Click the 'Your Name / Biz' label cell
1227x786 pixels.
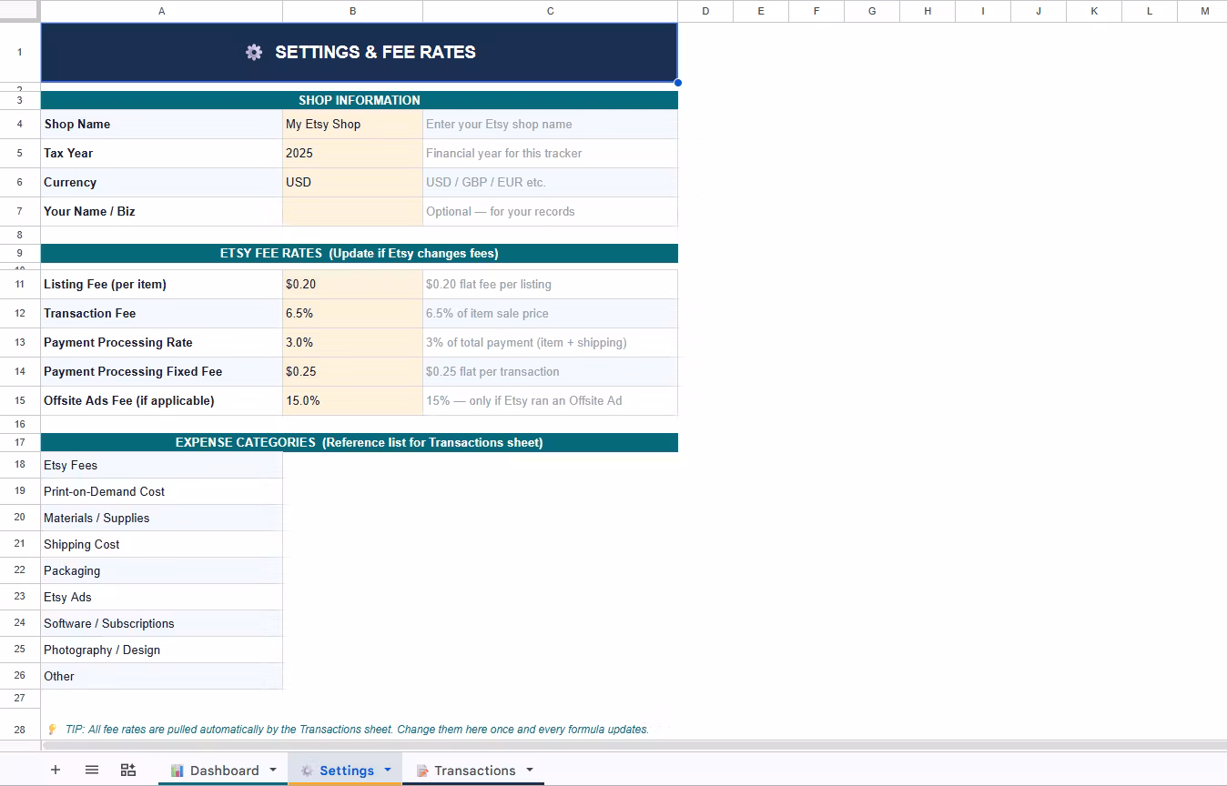[x=162, y=211]
